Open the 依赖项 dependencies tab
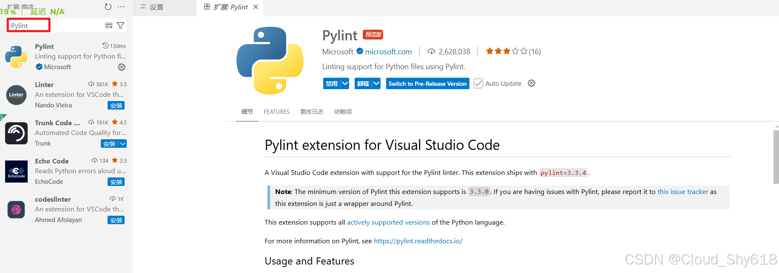 [x=343, y=112]
